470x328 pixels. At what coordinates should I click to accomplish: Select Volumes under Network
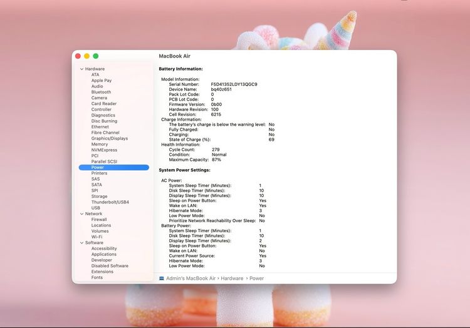[100, 231]
